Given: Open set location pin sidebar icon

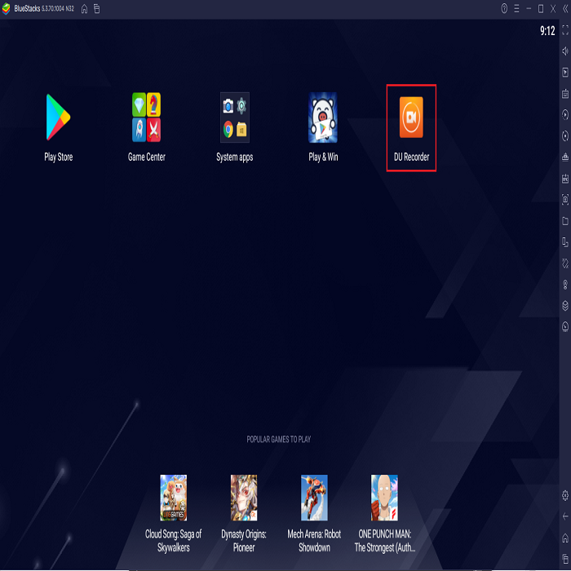Looking at the screenshot, I should 565,284.
